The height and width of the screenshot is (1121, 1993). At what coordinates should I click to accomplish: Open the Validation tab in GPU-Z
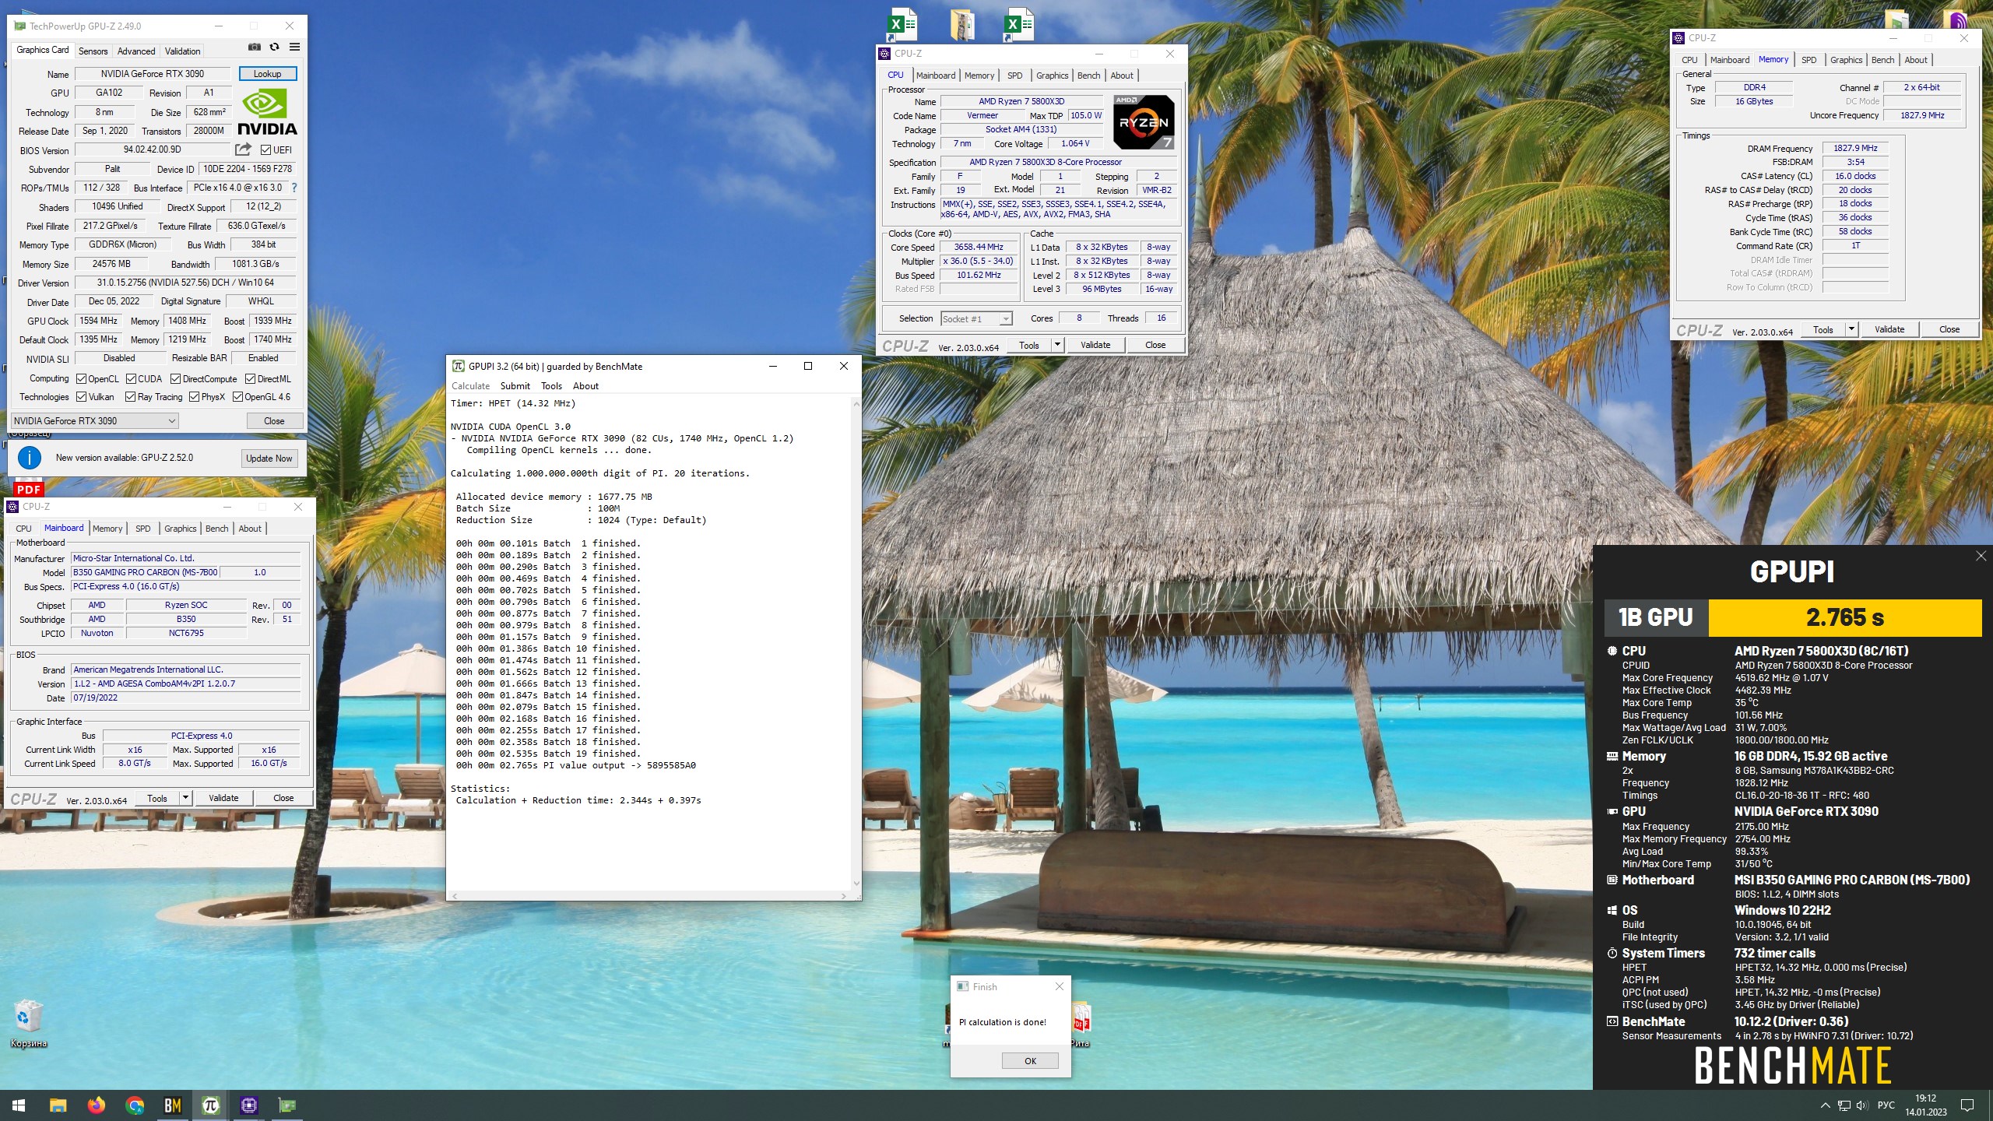click(x=183, y=51)
